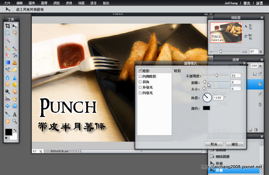
Task: Enable the 斜角 bevel checkbox
Action: tap(140, 82)
